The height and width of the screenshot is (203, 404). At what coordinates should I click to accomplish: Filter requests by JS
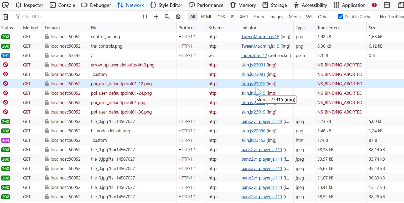point(232,17)
